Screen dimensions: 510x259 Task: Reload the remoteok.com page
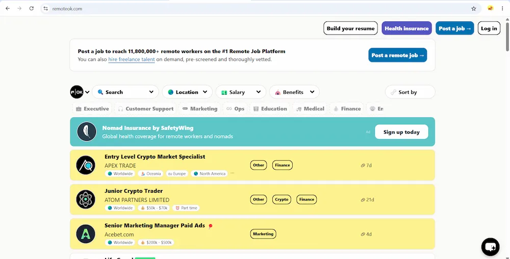(x=31, y=9)
